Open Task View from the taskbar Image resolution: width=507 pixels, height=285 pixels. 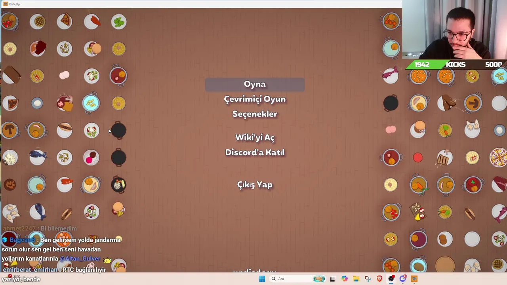point(332,279)
